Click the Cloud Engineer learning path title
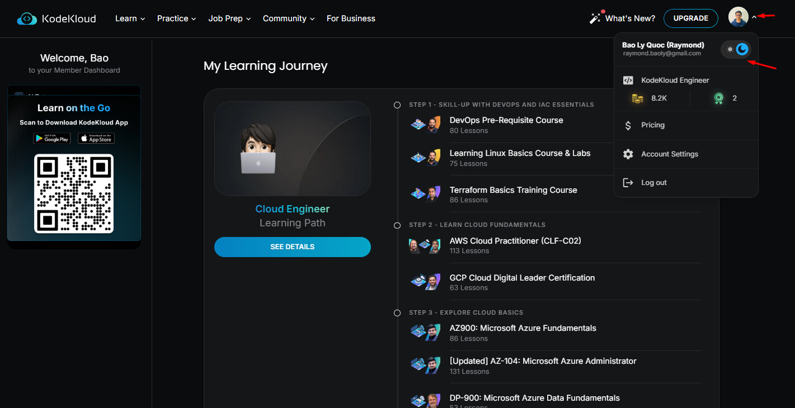The image size is (795, 408). tap(293, 209)
